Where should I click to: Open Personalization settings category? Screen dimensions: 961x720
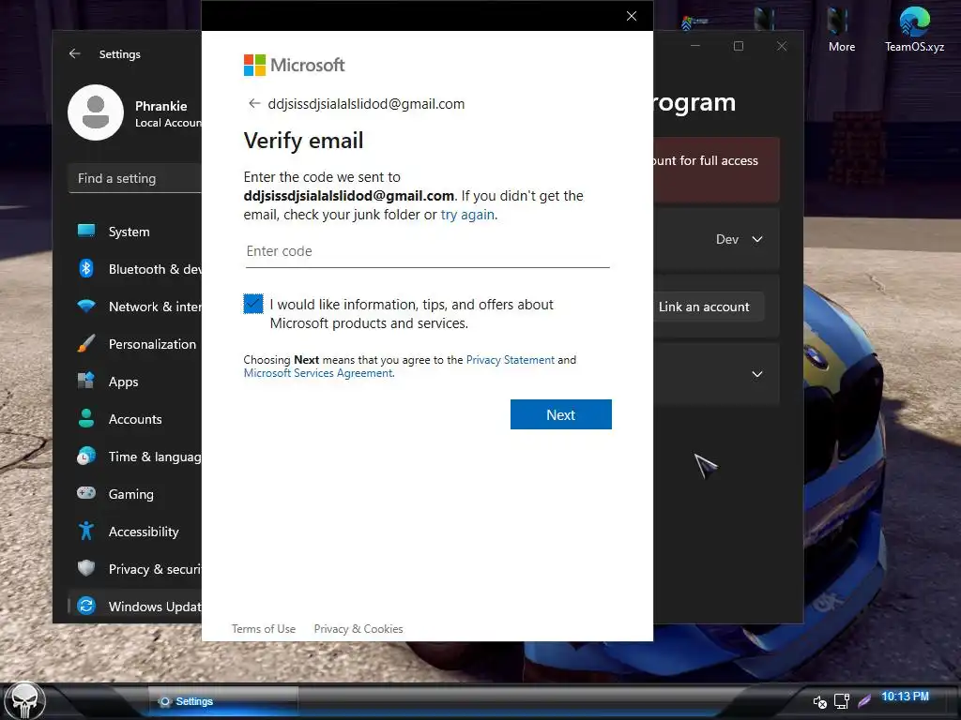[152, 344]
